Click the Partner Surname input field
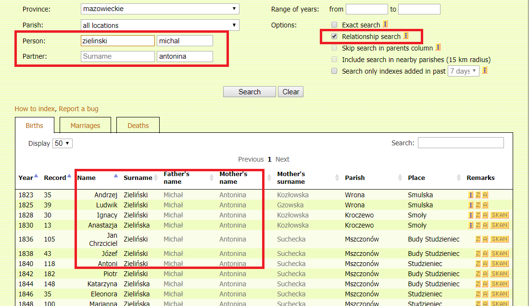The width and height of the screenshot is (529, 306). (x=118, y=56)
